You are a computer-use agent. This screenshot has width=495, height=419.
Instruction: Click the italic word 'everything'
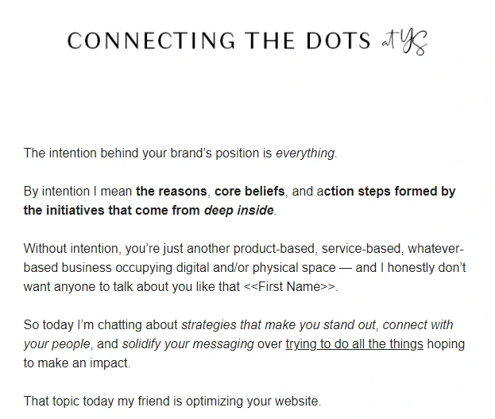305,153
